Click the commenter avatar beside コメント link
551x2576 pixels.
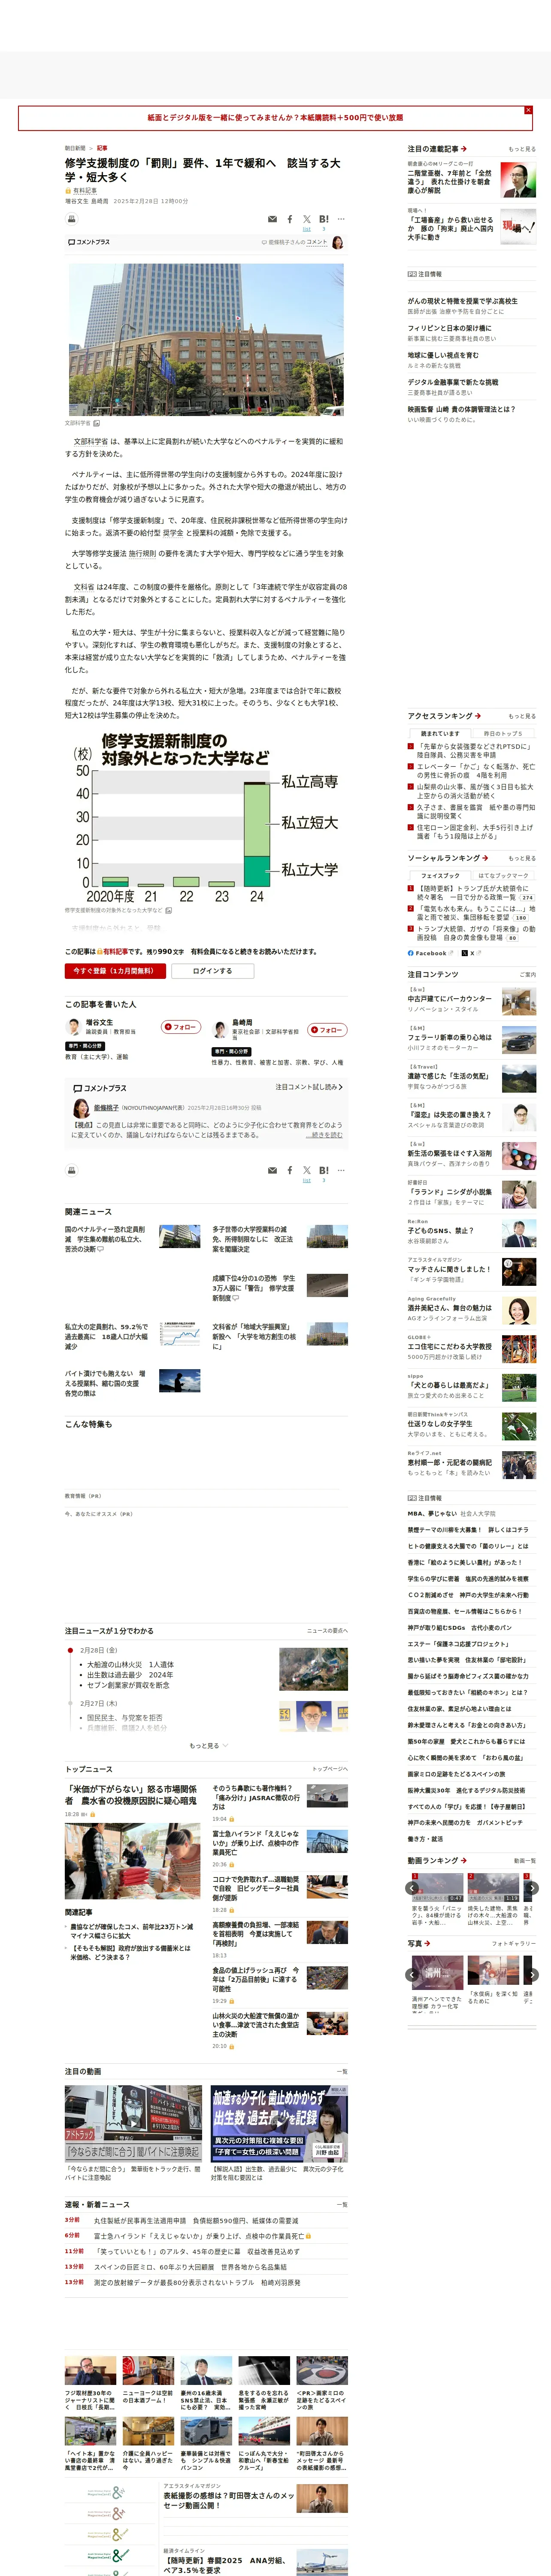pos(338,242)
